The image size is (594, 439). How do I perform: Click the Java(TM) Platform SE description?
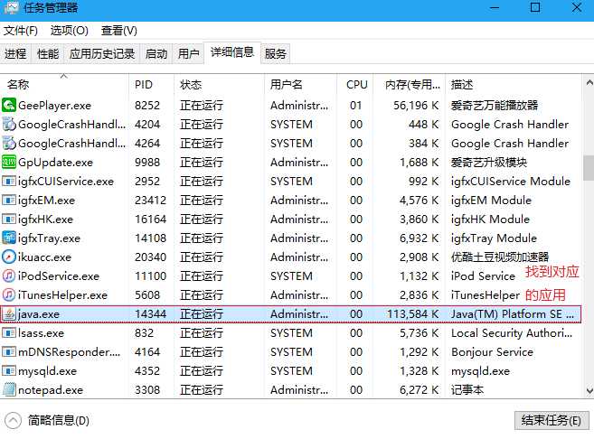pyautogui.click(x=512, y=314)
